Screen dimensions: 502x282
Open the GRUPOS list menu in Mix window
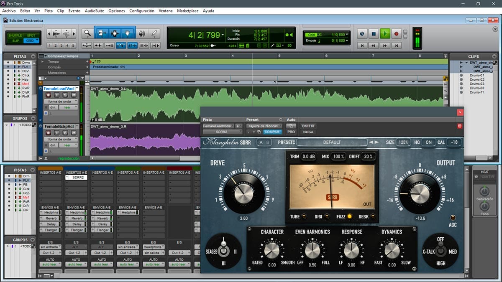click(x=33, y=240)
